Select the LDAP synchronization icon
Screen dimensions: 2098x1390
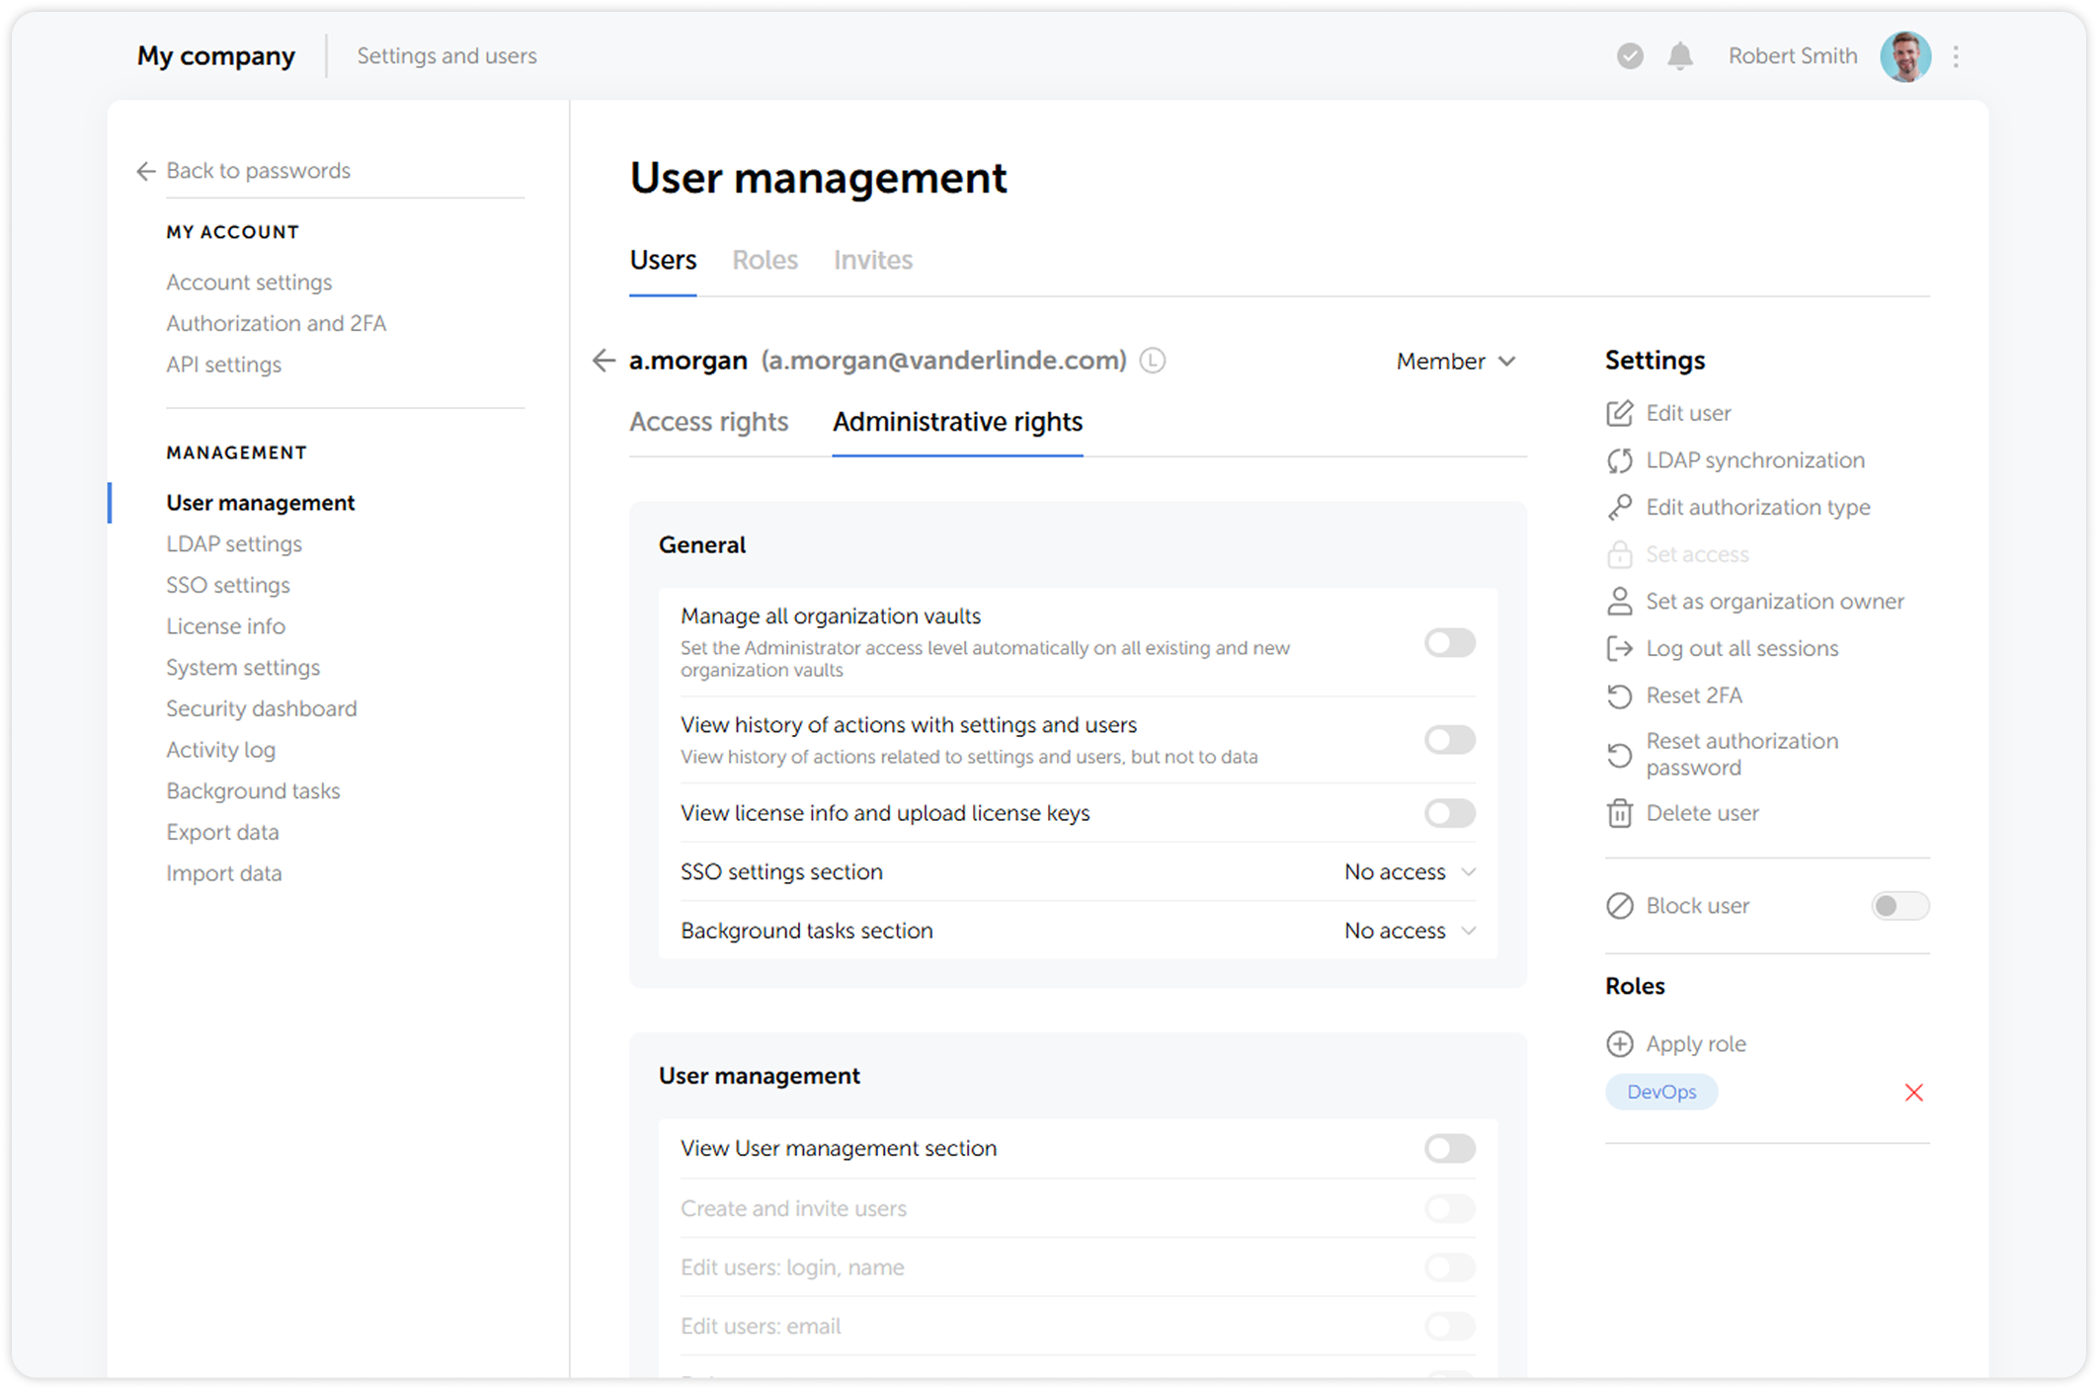pyautogui.click(x=1620, y=460)
